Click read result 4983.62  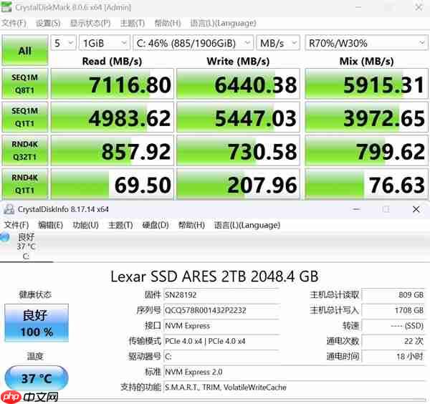point(113,117)
